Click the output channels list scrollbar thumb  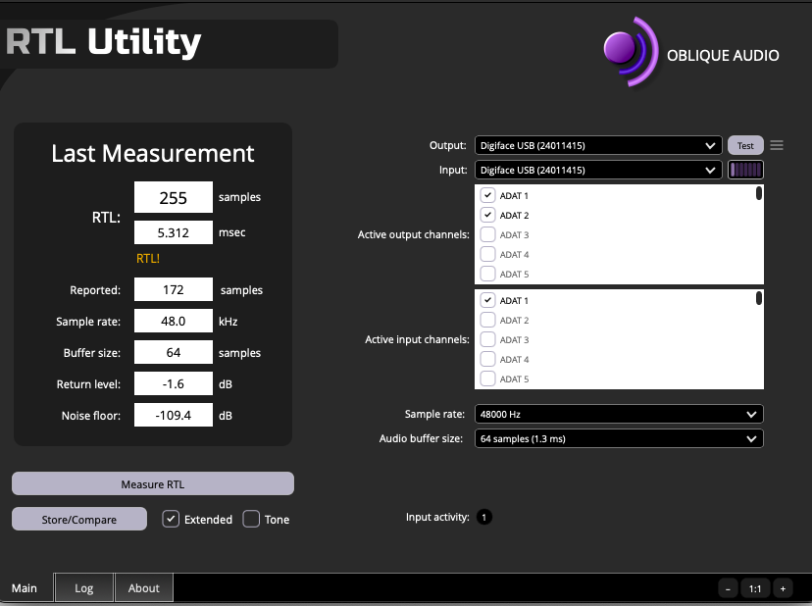click(x=759, y=193)
